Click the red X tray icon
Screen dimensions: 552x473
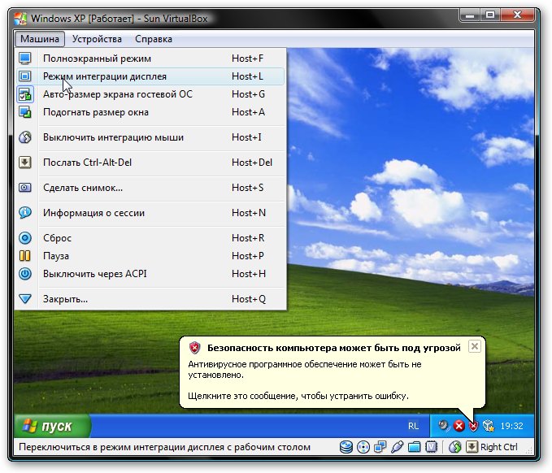459,426
